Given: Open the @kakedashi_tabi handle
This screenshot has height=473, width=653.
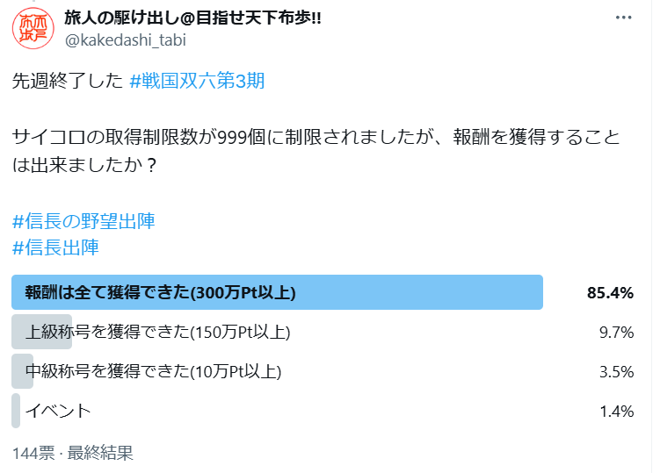Looking at the screenshot, I should pyautogui.click(x=126, y=40).
